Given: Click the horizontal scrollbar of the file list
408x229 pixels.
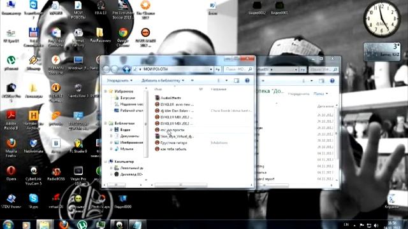Looking at the screenshot, I should [x=180, y=185].
